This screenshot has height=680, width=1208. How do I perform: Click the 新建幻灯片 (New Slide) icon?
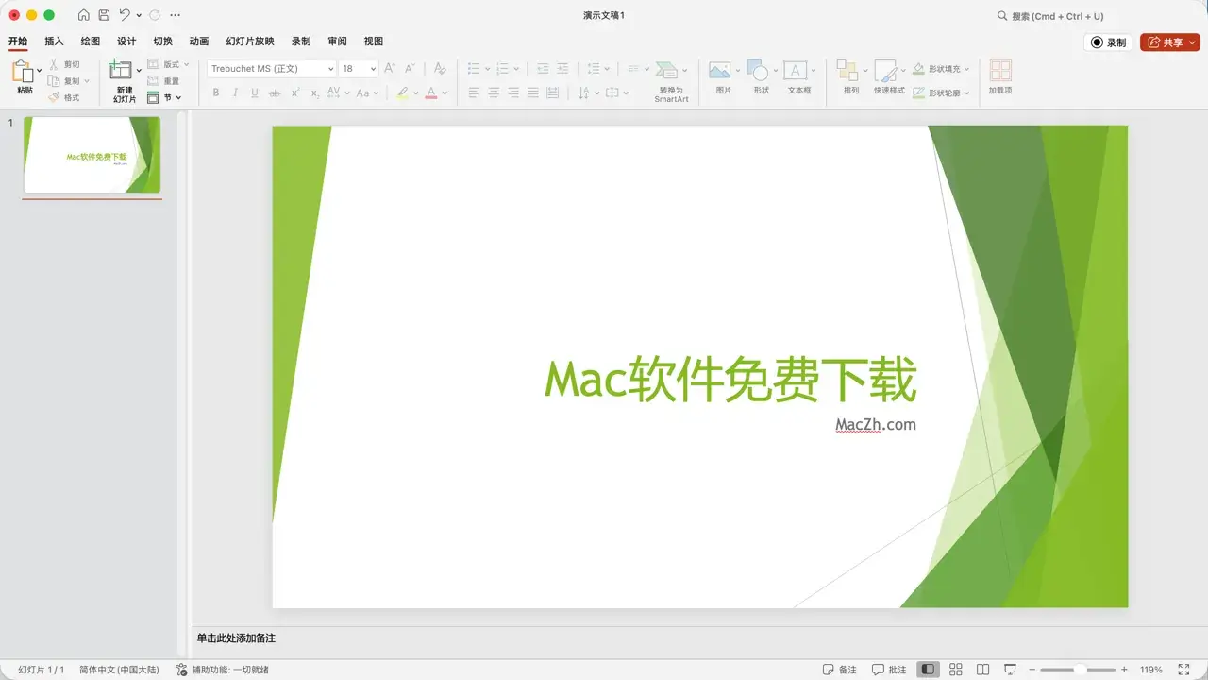pos(120,71)
